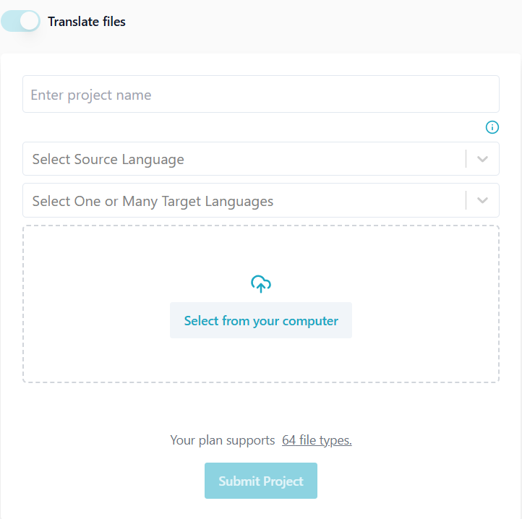Click the Your plan supports text
Viewport: 522px width, 519px height.
tap(223, 440)
